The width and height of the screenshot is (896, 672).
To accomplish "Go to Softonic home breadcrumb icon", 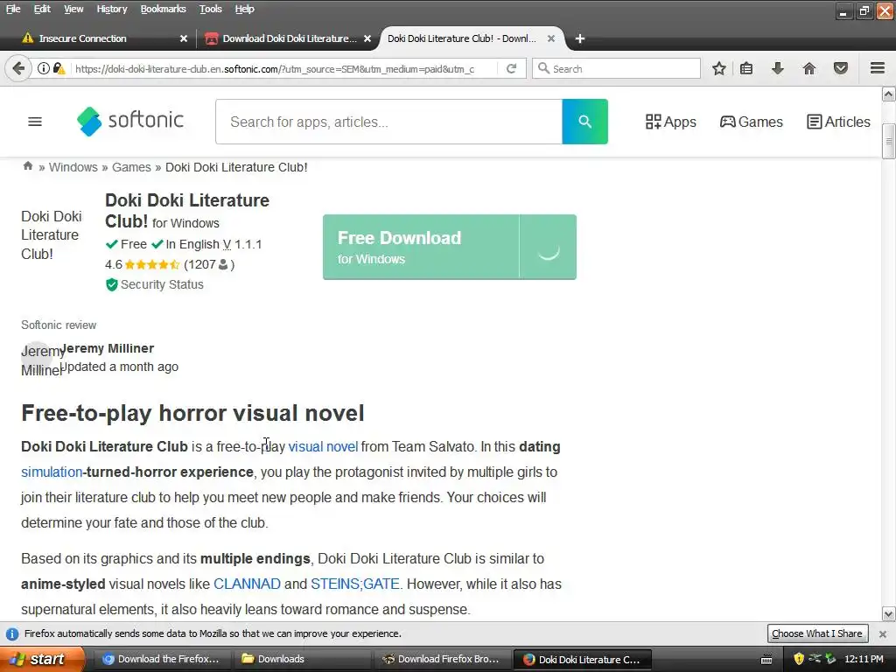I will 27,166.
